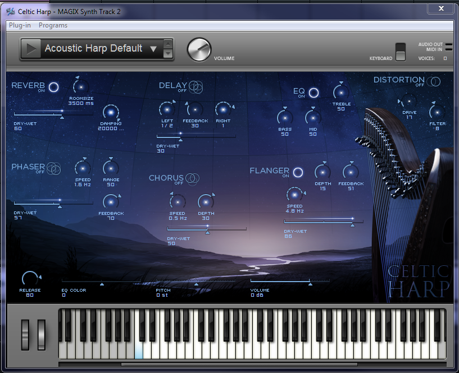
Task: Close the Celtic Harp window
Action: click(x=441, y=8)
